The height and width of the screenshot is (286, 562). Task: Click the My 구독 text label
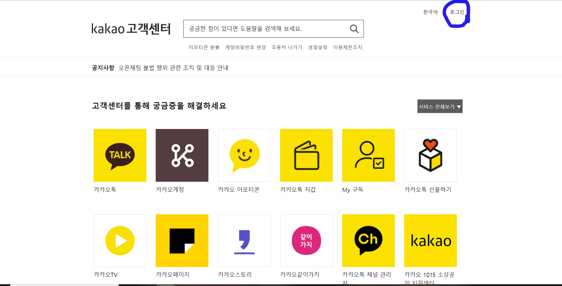353,190
